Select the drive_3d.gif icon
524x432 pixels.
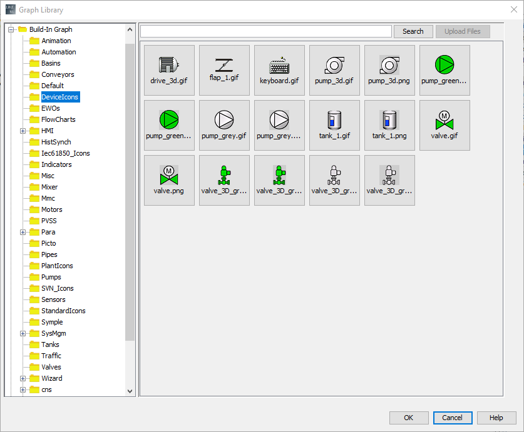tap(169, 70)
